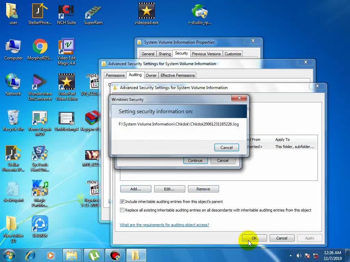350x262 pixels.
Task: Open Untitled.mp4 video file
Action: (x=66, y=121)
